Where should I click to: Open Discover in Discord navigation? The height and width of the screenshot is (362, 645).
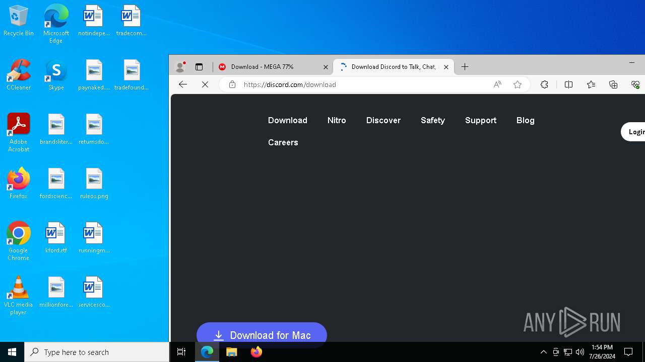click(383, 120)
